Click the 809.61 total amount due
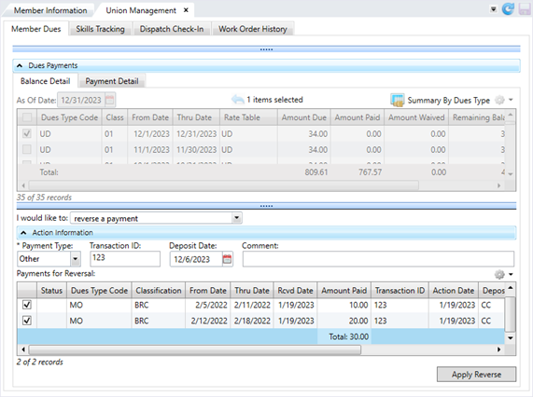The image size is (533, 397). [x=316, y=172]
